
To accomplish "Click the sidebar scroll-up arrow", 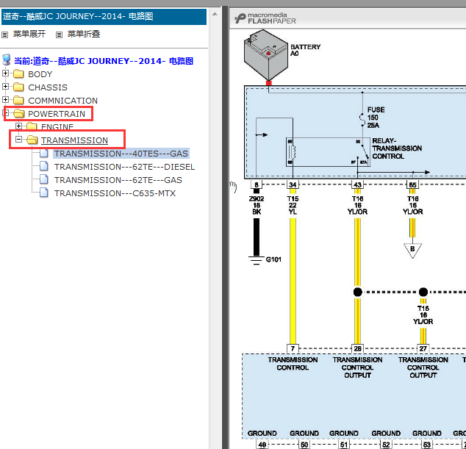I will coord(215,14).
